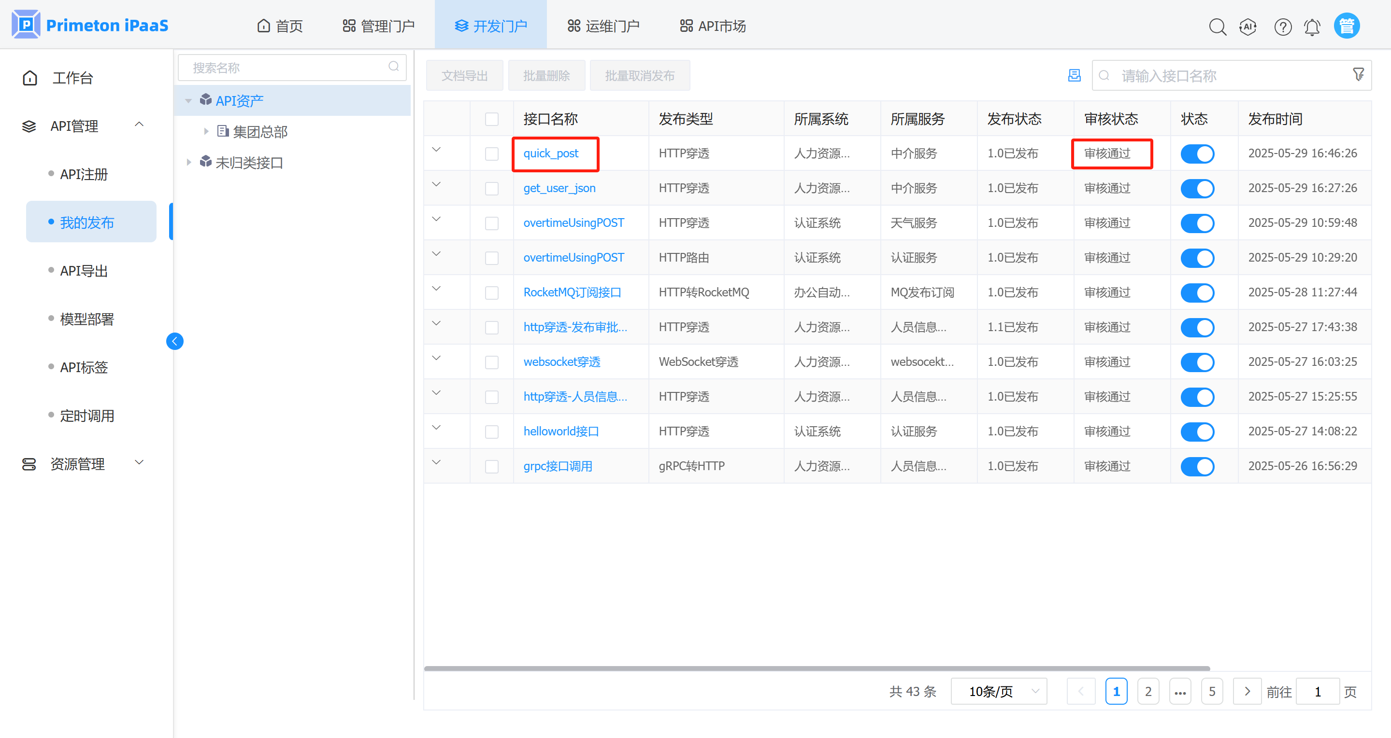Click the help question mark icon
The image size is (1391, 738).
[1282, 27]
